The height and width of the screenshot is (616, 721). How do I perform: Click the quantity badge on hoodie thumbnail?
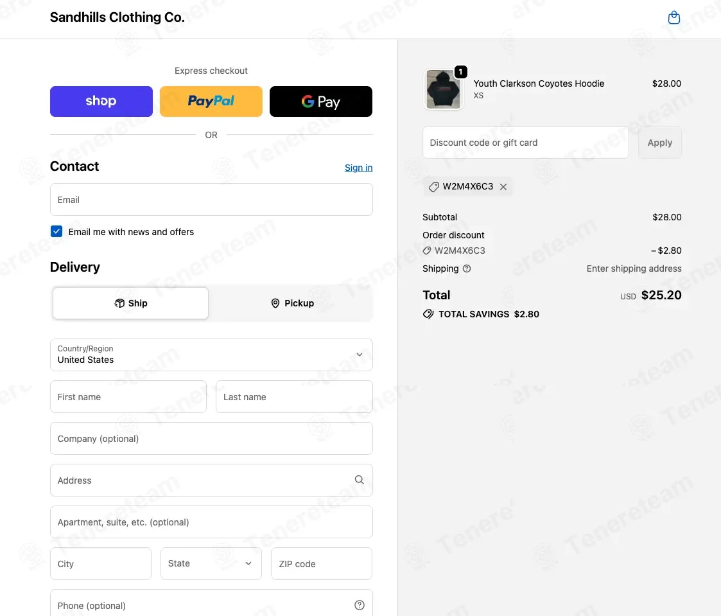[x=461, y=72]
